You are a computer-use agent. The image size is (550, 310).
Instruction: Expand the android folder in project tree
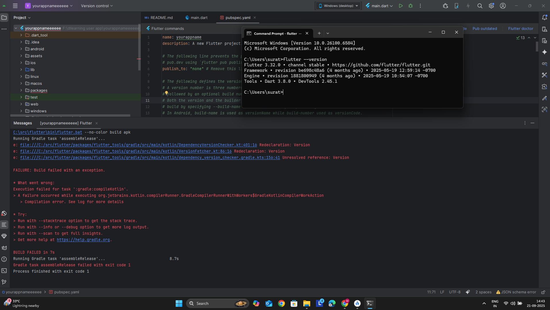pyautogui.click(x=21, y=49)
